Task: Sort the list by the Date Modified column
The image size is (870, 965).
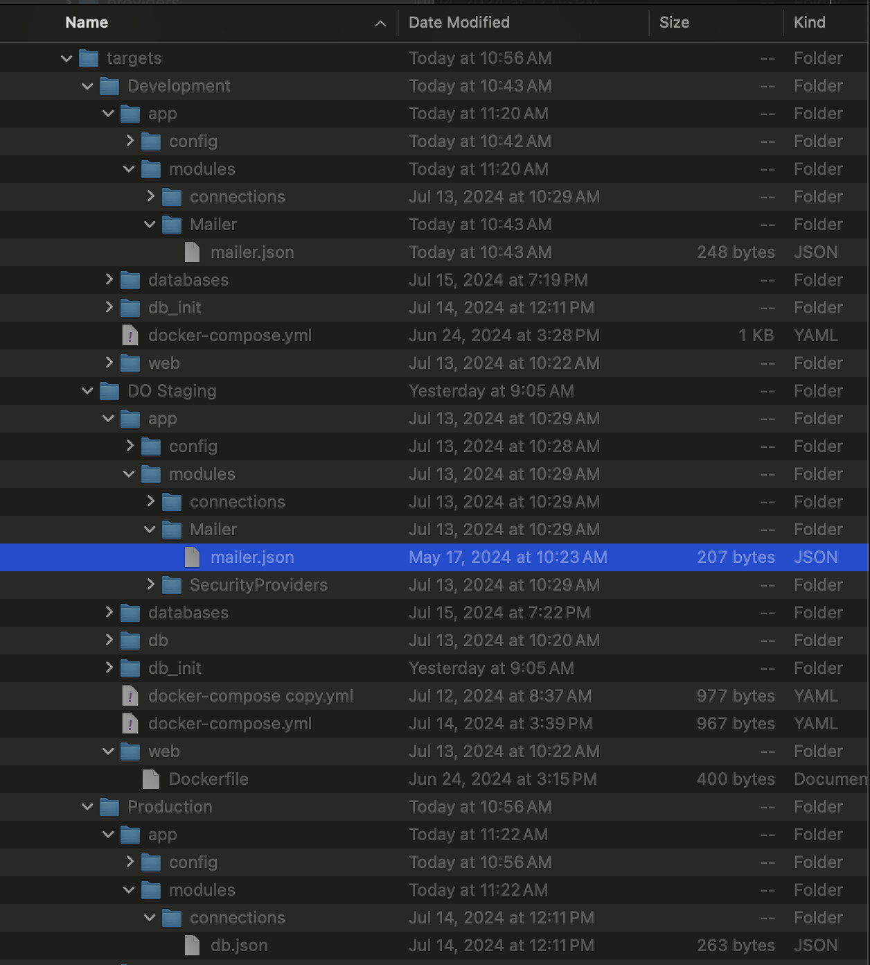Action: (459, 22)
